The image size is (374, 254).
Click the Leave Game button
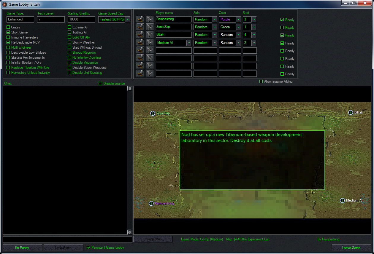point(351,248)
